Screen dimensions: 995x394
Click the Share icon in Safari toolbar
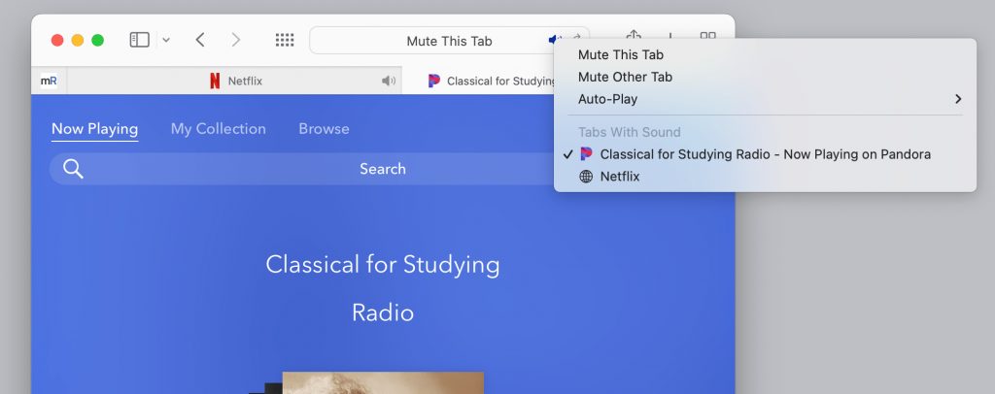[634, 36]
